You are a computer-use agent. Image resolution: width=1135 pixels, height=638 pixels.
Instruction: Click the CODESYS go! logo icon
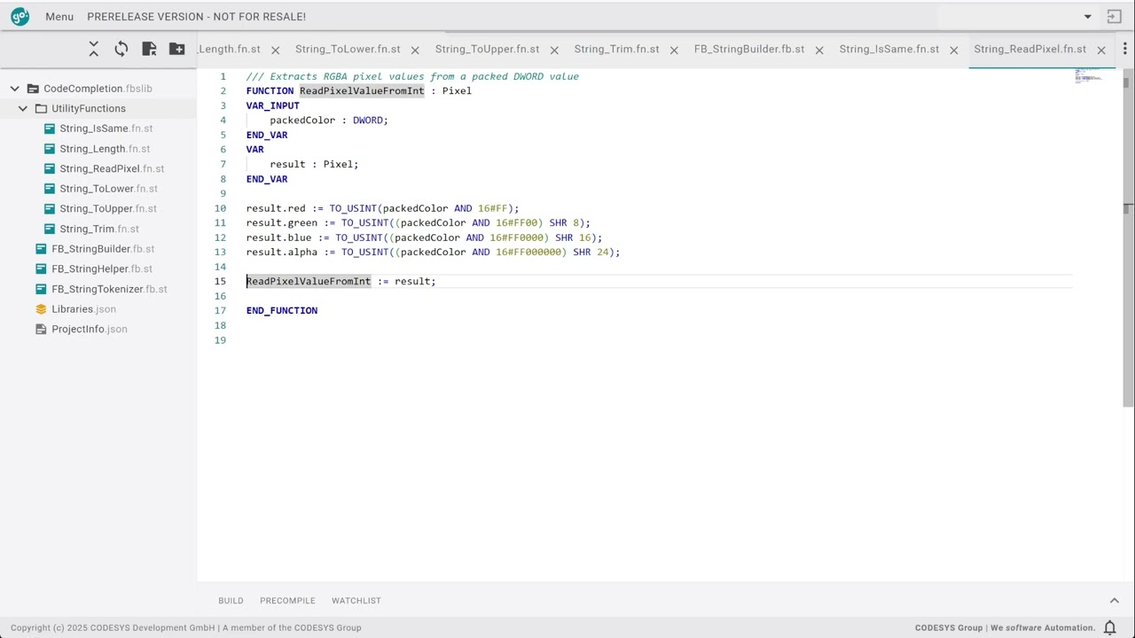(x=20, y=16)
